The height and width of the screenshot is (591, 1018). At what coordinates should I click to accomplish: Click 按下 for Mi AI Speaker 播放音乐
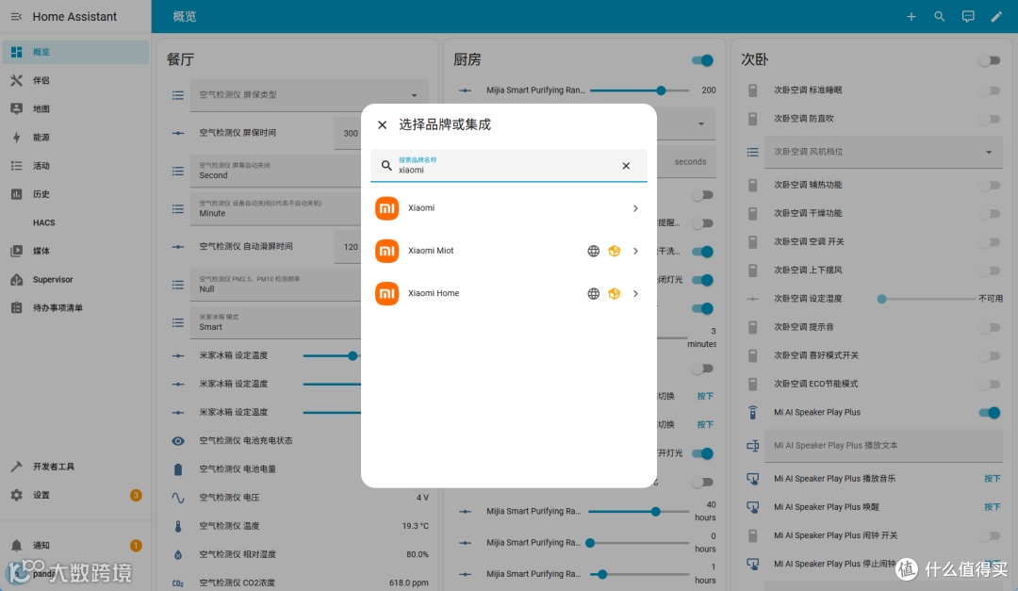point(992,479)
